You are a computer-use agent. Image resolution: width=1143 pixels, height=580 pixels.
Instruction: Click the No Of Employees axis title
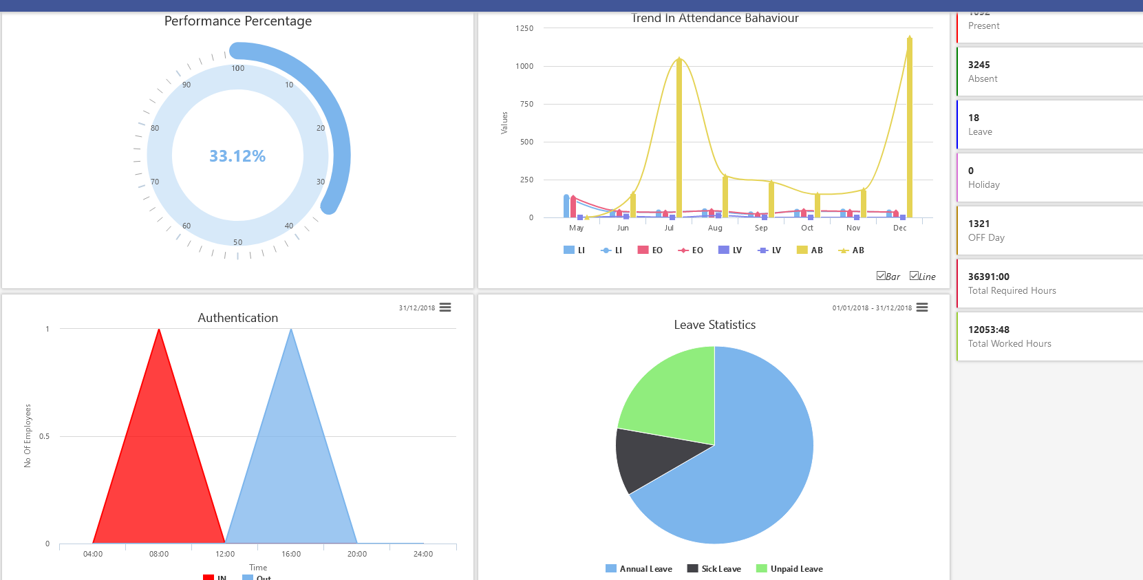point(28,436)
